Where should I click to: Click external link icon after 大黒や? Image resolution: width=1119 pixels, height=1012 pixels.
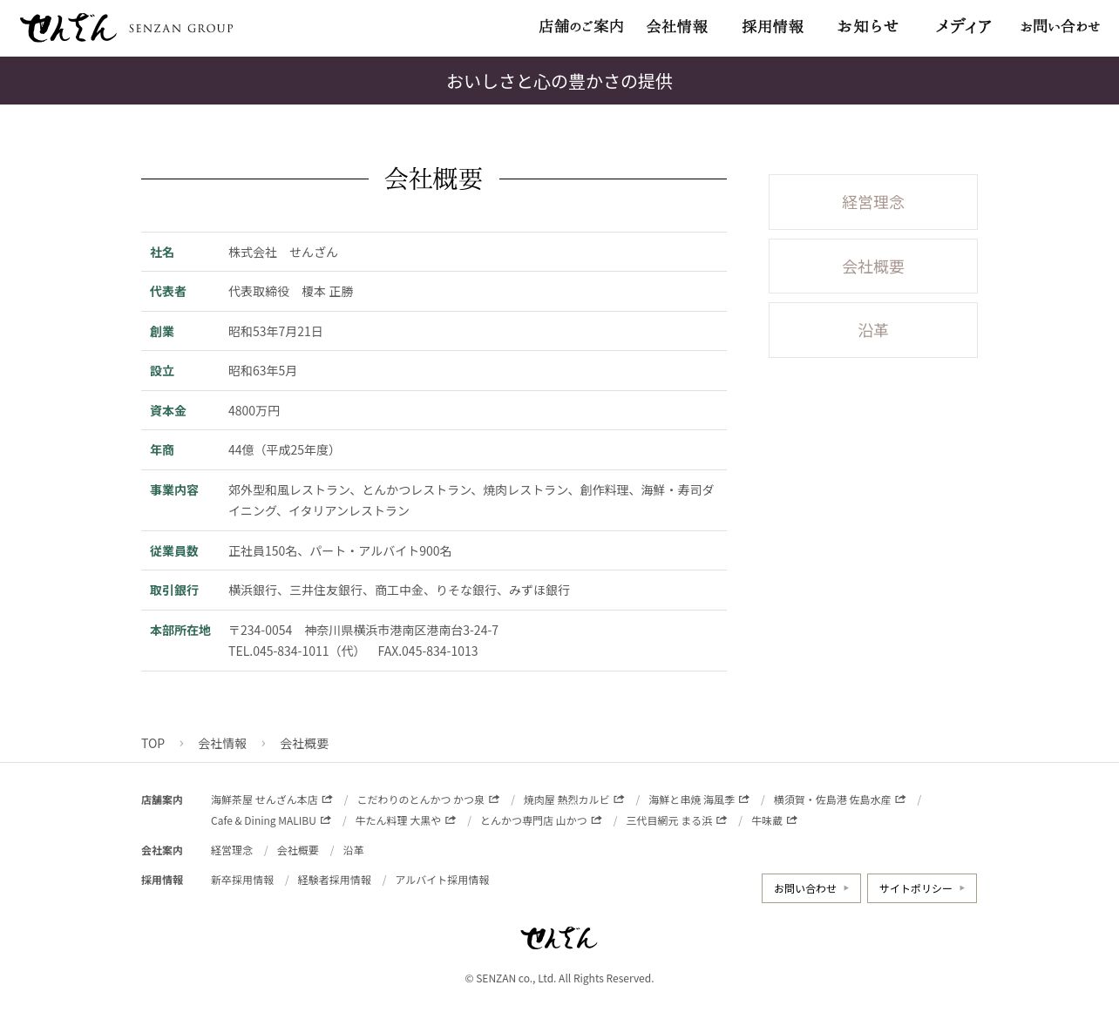point(451,820)
